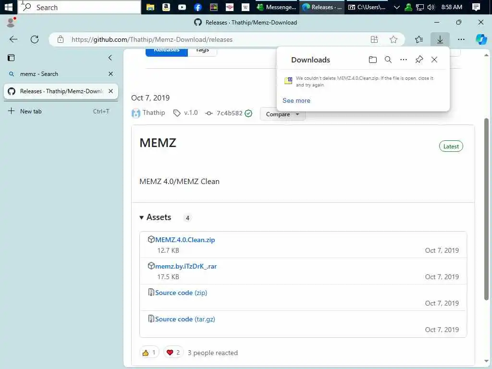Open Facebook taskbar shortcut
492x369 pixels.
point(197,7)
